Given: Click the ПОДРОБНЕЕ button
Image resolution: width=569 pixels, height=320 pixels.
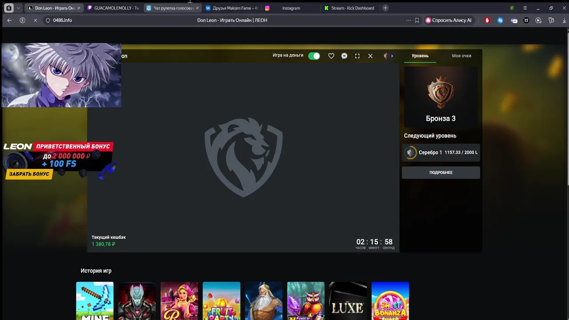Looking at the screenshot, I should point(441,172).
